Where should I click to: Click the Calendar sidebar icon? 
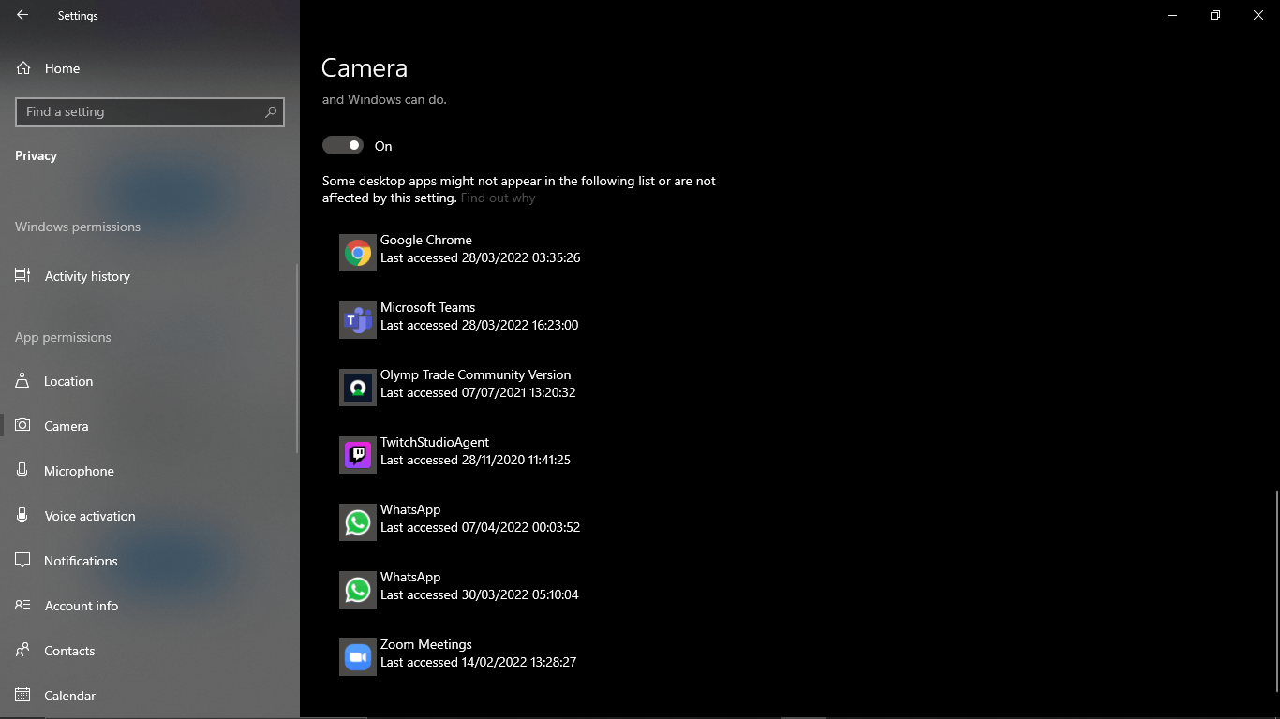pyautogui.click(x=22, y=696)
